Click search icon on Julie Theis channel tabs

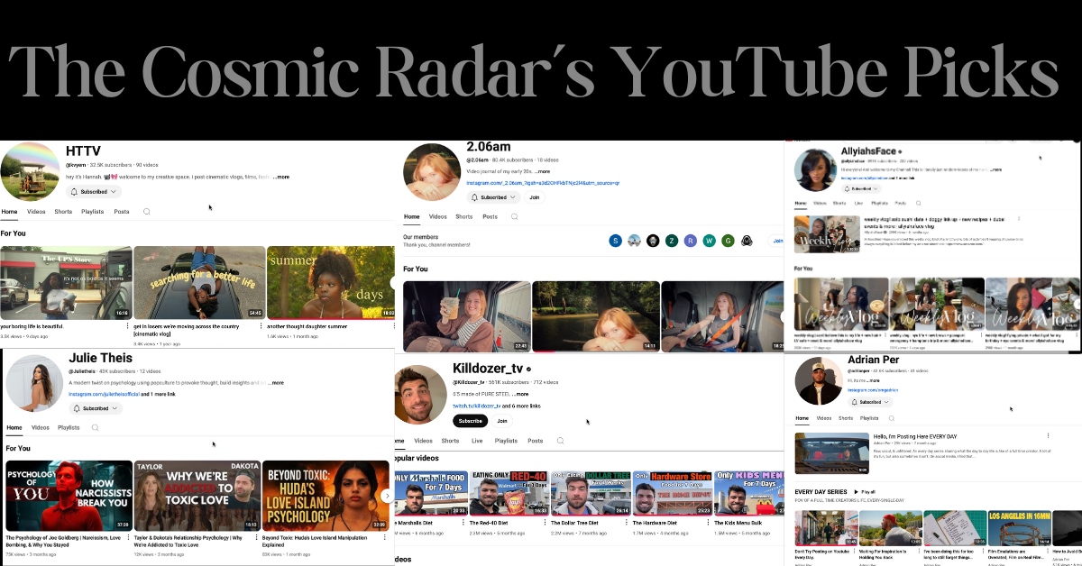95,427
